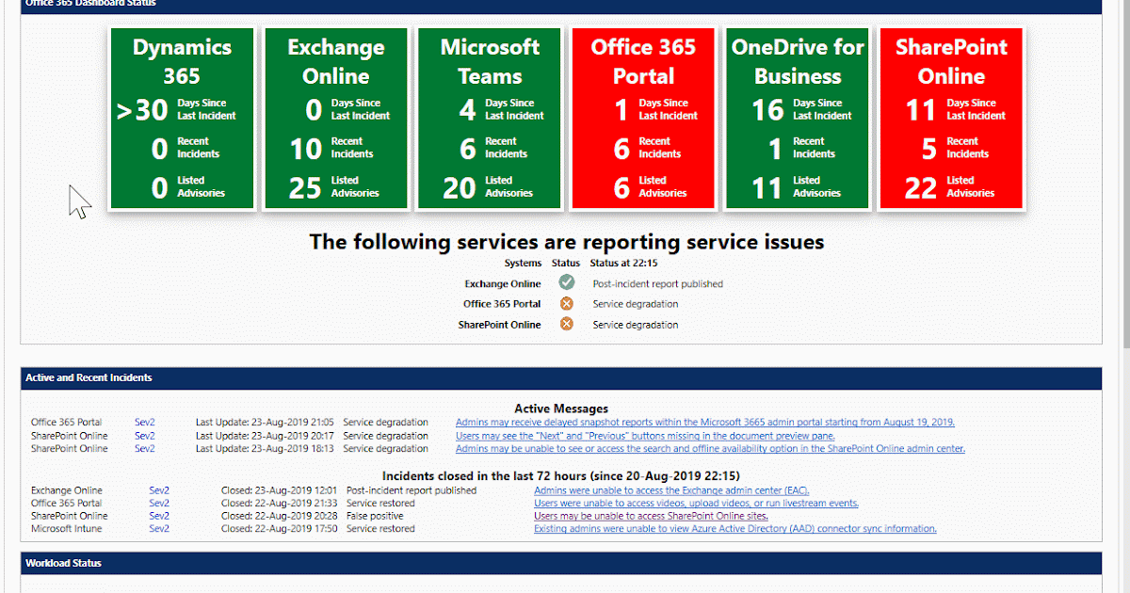Viewport: 1130px width, 593px height.
Task: Open the SharePoint Online sites access incident link
Action: [652, 516]
